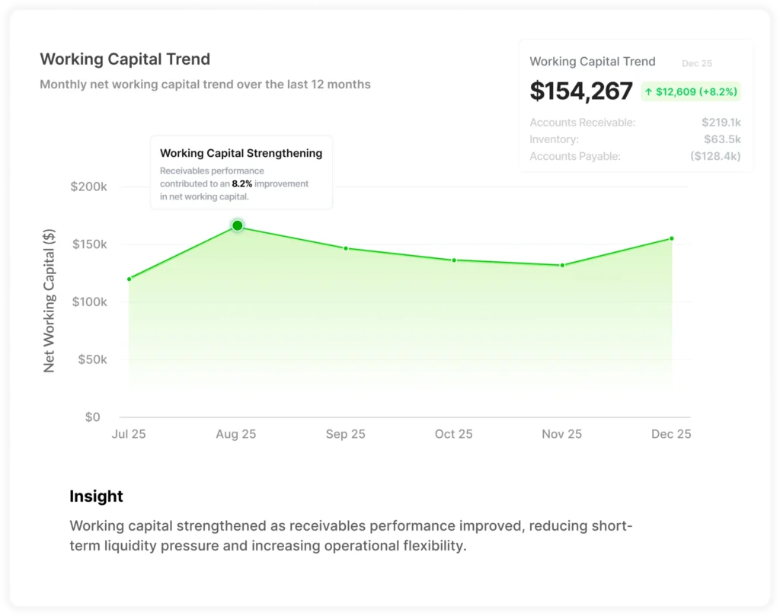
Task: Click the chart subtitle about 12 months
Action: click(205, 85)
